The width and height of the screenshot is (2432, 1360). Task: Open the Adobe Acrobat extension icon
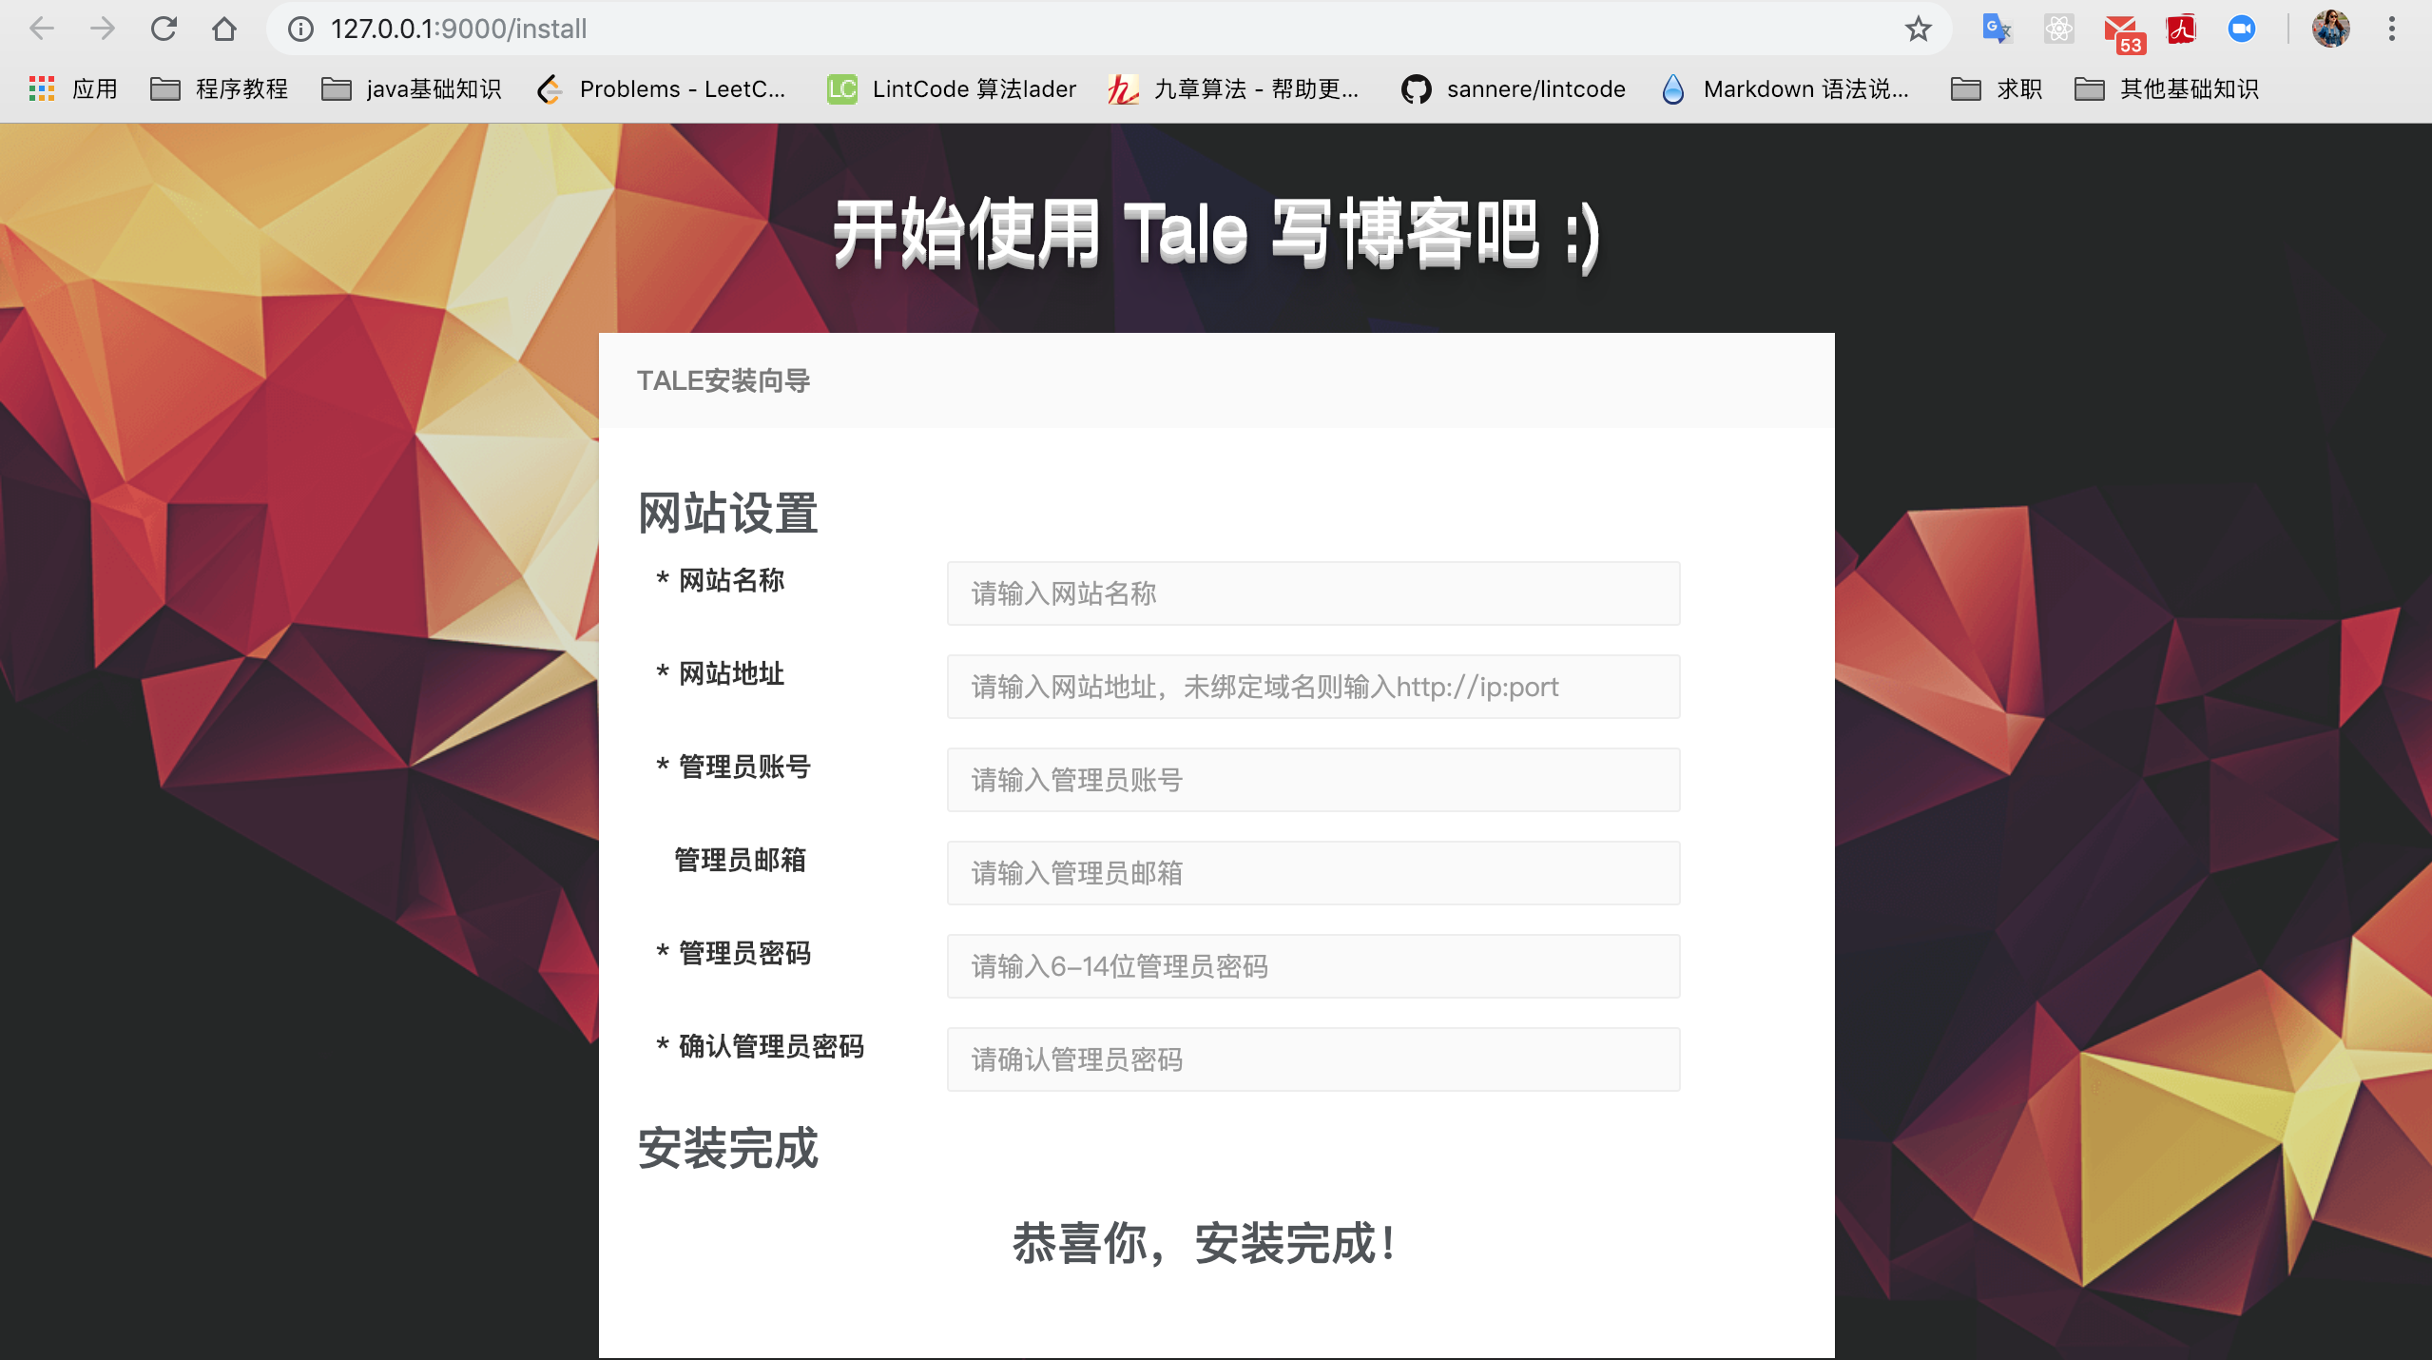tap(2181, 29)
